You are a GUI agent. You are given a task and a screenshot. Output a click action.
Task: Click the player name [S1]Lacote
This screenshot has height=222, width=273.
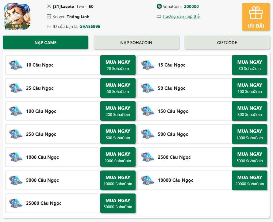pyautogui.click(x=63, y=7)
